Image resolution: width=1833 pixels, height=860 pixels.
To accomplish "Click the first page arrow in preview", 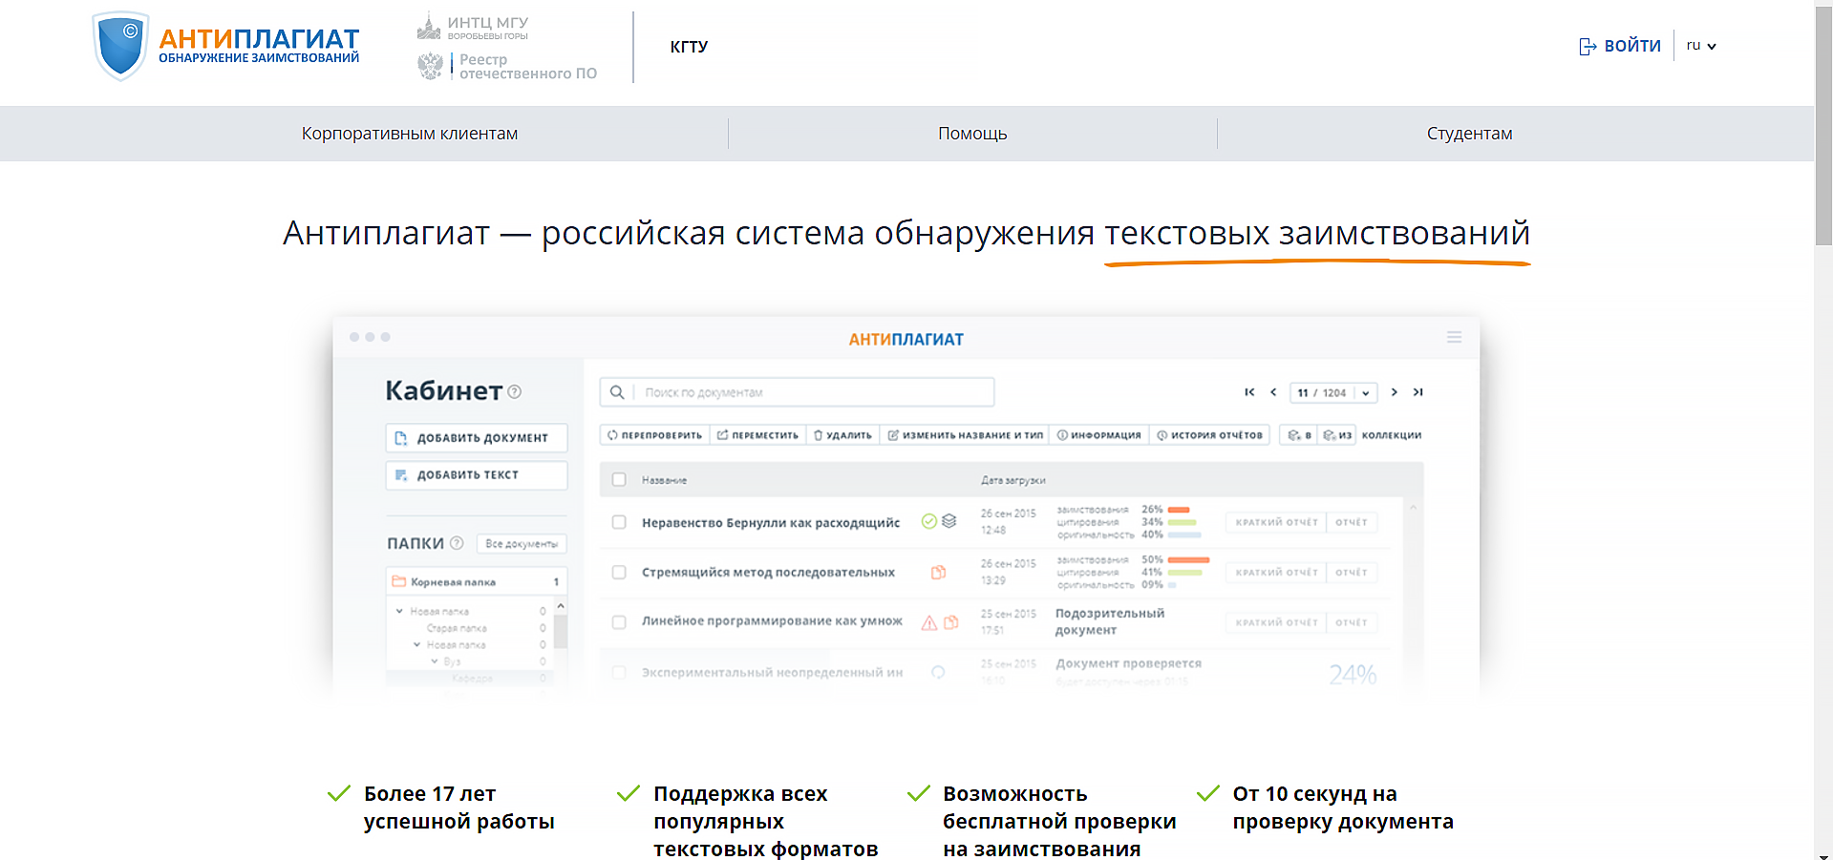I will (1249, 392).
